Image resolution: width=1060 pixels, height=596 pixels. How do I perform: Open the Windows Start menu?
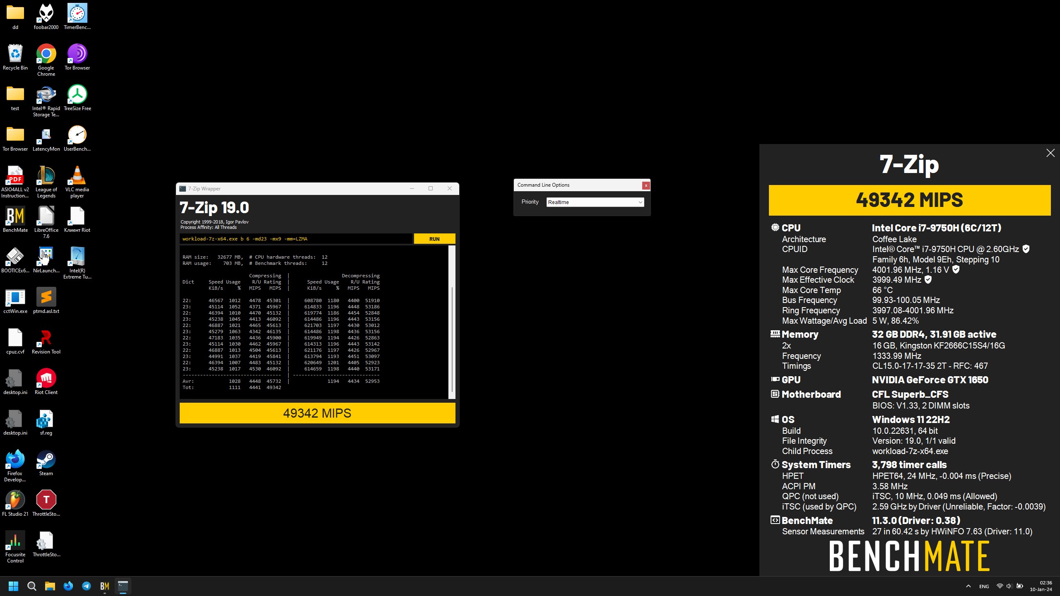14,586
